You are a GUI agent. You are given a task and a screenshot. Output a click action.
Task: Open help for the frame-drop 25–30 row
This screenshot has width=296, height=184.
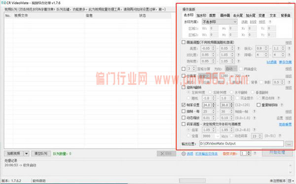pos(254,111)
